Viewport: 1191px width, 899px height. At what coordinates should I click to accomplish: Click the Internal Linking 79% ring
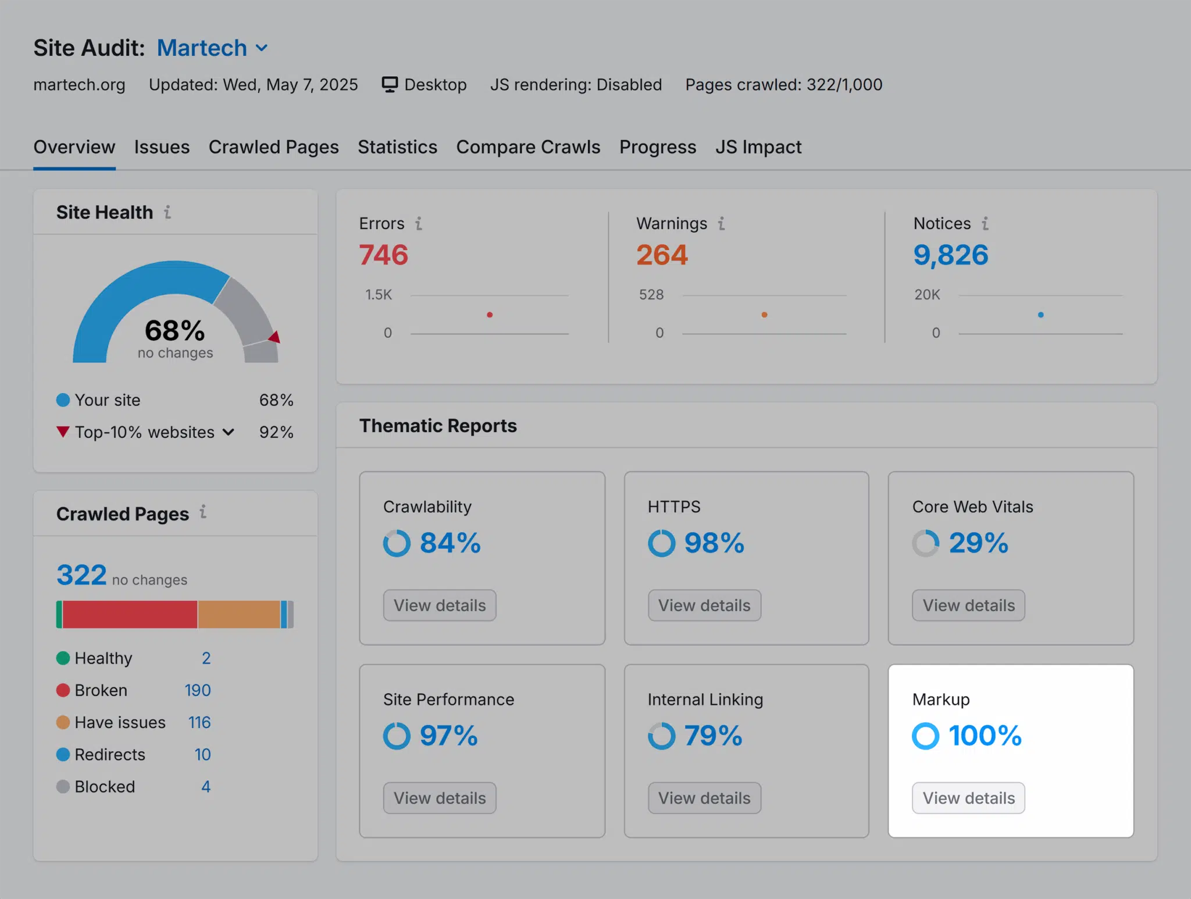coord(662,736)
